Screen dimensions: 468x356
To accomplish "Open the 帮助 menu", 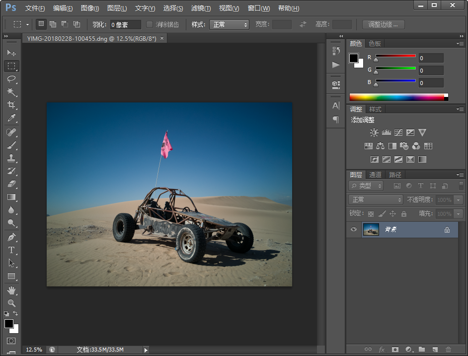I will [x=288, y=8].
